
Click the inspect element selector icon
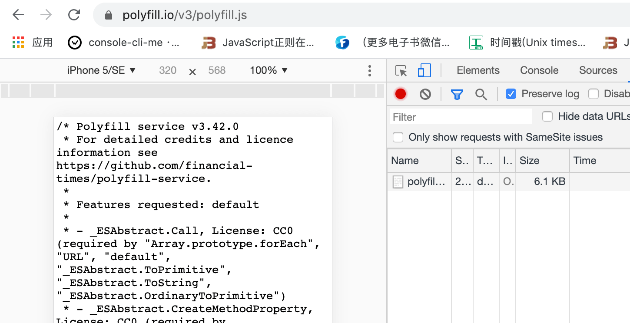401,71
